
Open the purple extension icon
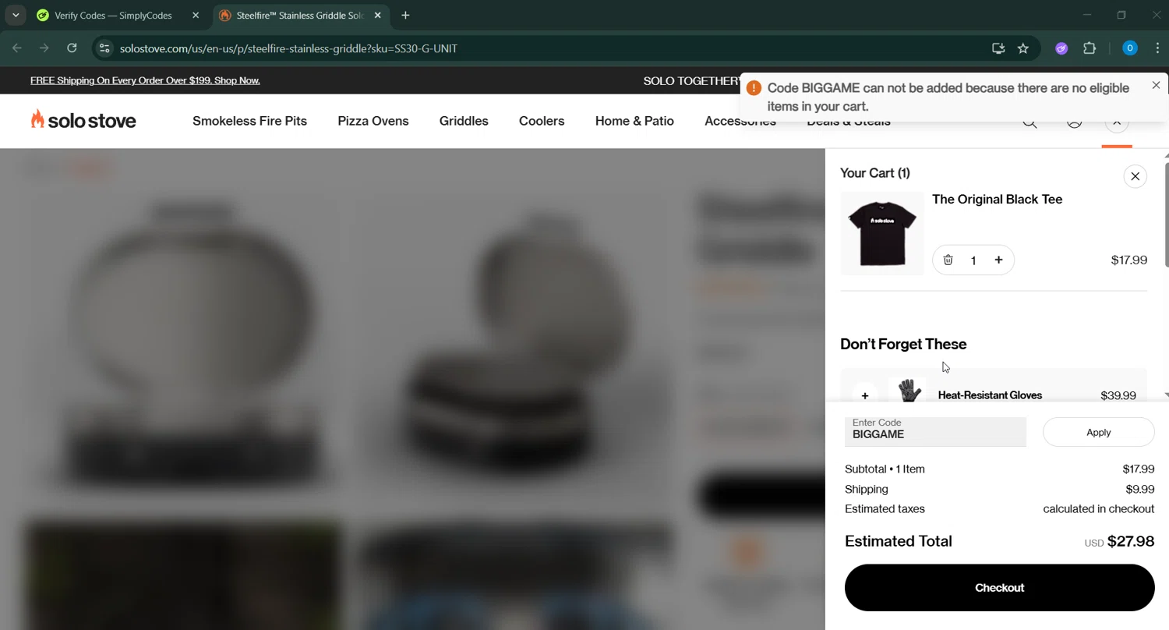pyautogui.click(x=1061, y=48)
